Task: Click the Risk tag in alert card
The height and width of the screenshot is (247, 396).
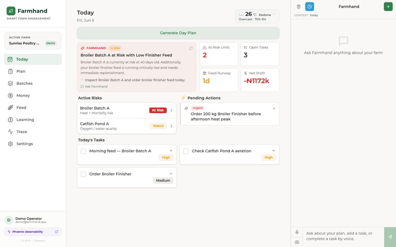Action: 115,48
